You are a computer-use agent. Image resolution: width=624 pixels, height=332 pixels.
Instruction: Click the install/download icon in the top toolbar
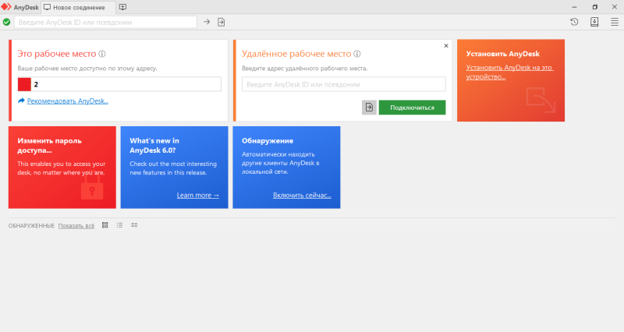click(594, 23)
